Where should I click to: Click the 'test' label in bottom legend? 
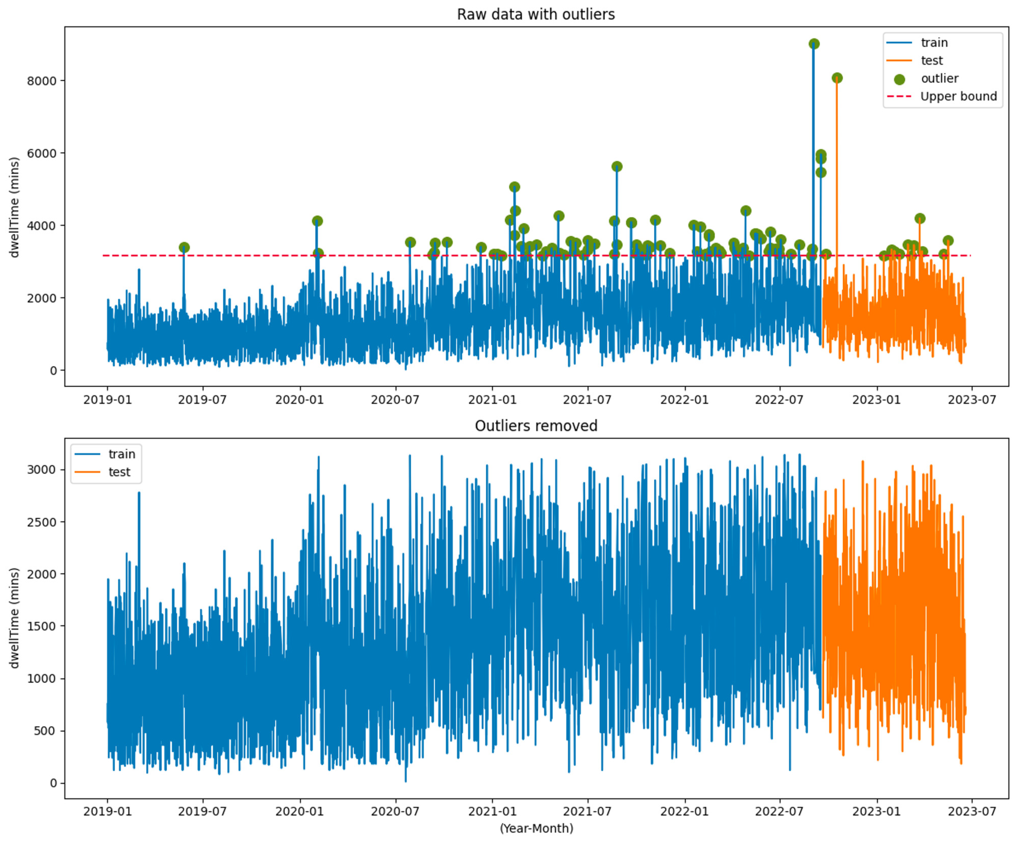[119, 472]
